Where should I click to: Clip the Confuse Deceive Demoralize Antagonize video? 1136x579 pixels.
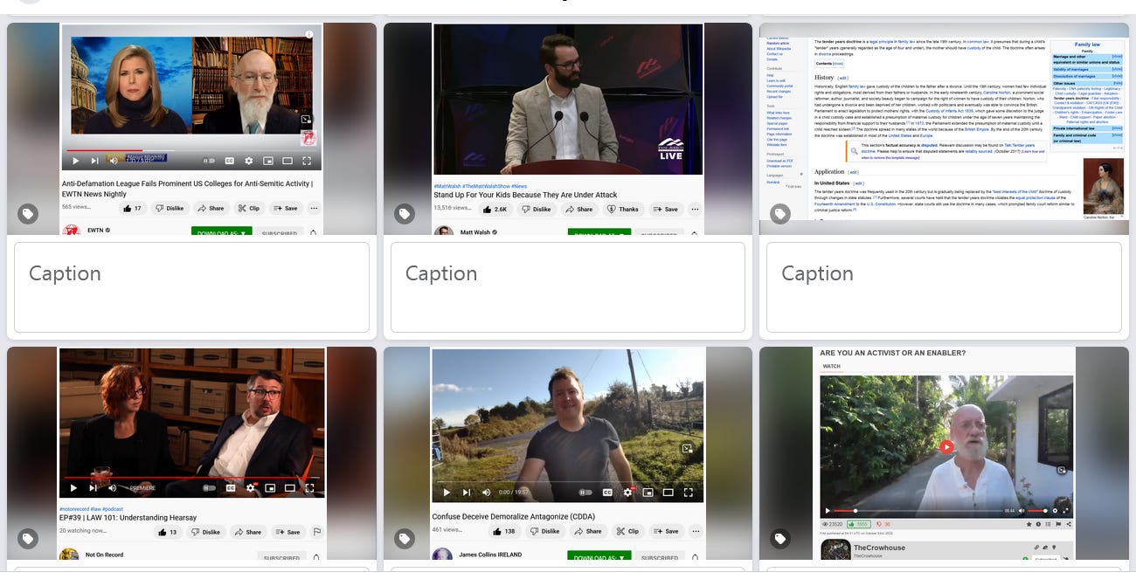[627, 531]
